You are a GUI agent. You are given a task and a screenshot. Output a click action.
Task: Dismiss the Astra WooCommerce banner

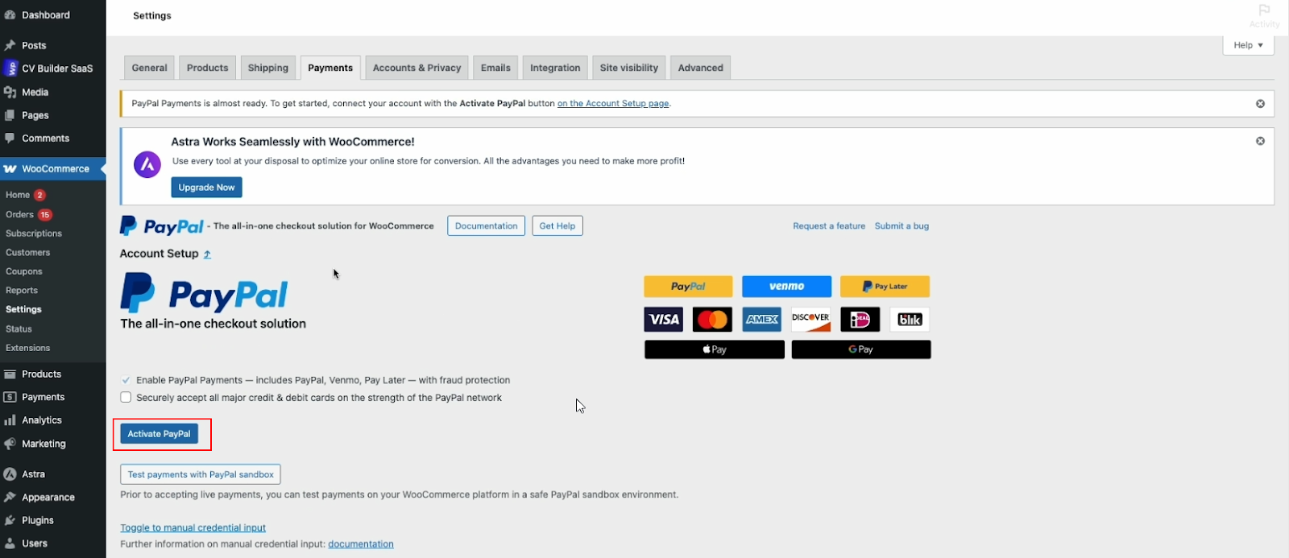click(1260, 141)
